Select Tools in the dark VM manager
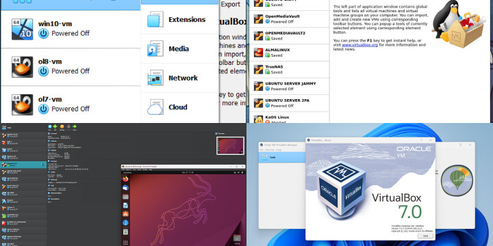Image resolution: width=493 pixels, height=246 pixels. coord(23,128)
